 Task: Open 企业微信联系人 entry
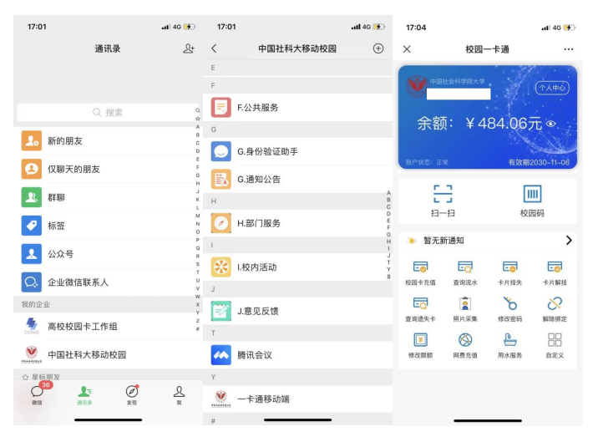(x=109, y=282)
